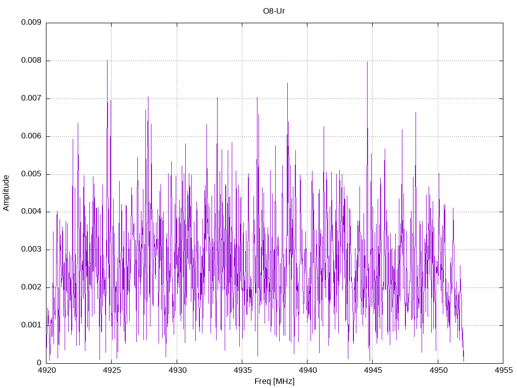
Task: Click the 4945 x-axis tick label
Action: [x=373, y=370]
